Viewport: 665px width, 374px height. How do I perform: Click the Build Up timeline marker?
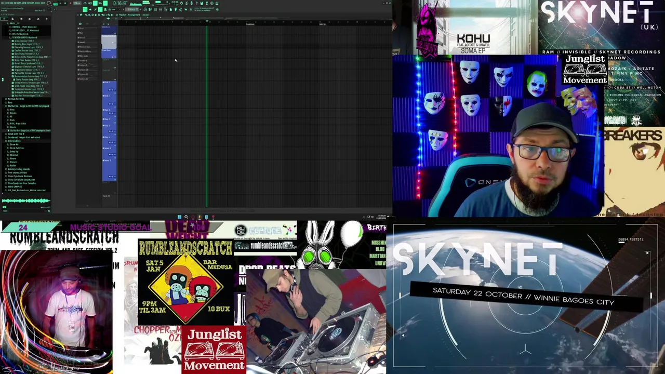323,24
